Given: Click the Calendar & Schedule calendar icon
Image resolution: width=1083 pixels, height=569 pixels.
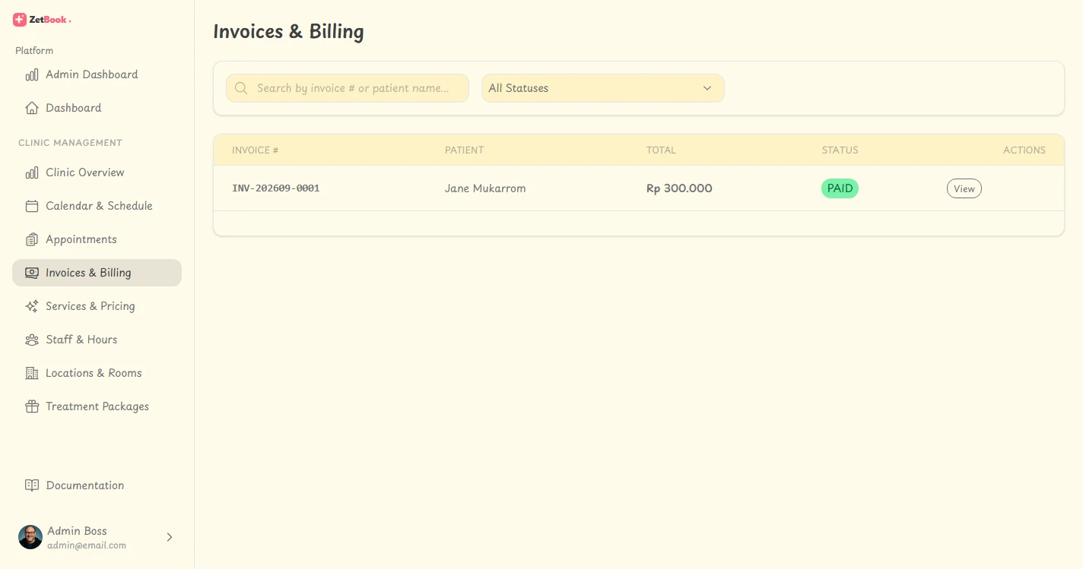Looking at the screenshot, I should pos(32,206).
